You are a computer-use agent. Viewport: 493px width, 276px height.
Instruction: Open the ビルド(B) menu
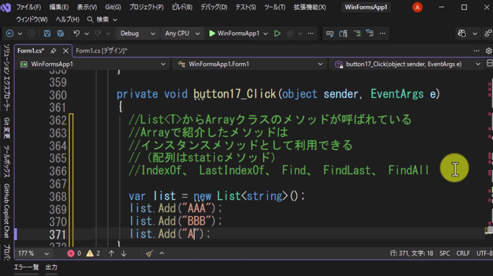(x=182, y=7)
